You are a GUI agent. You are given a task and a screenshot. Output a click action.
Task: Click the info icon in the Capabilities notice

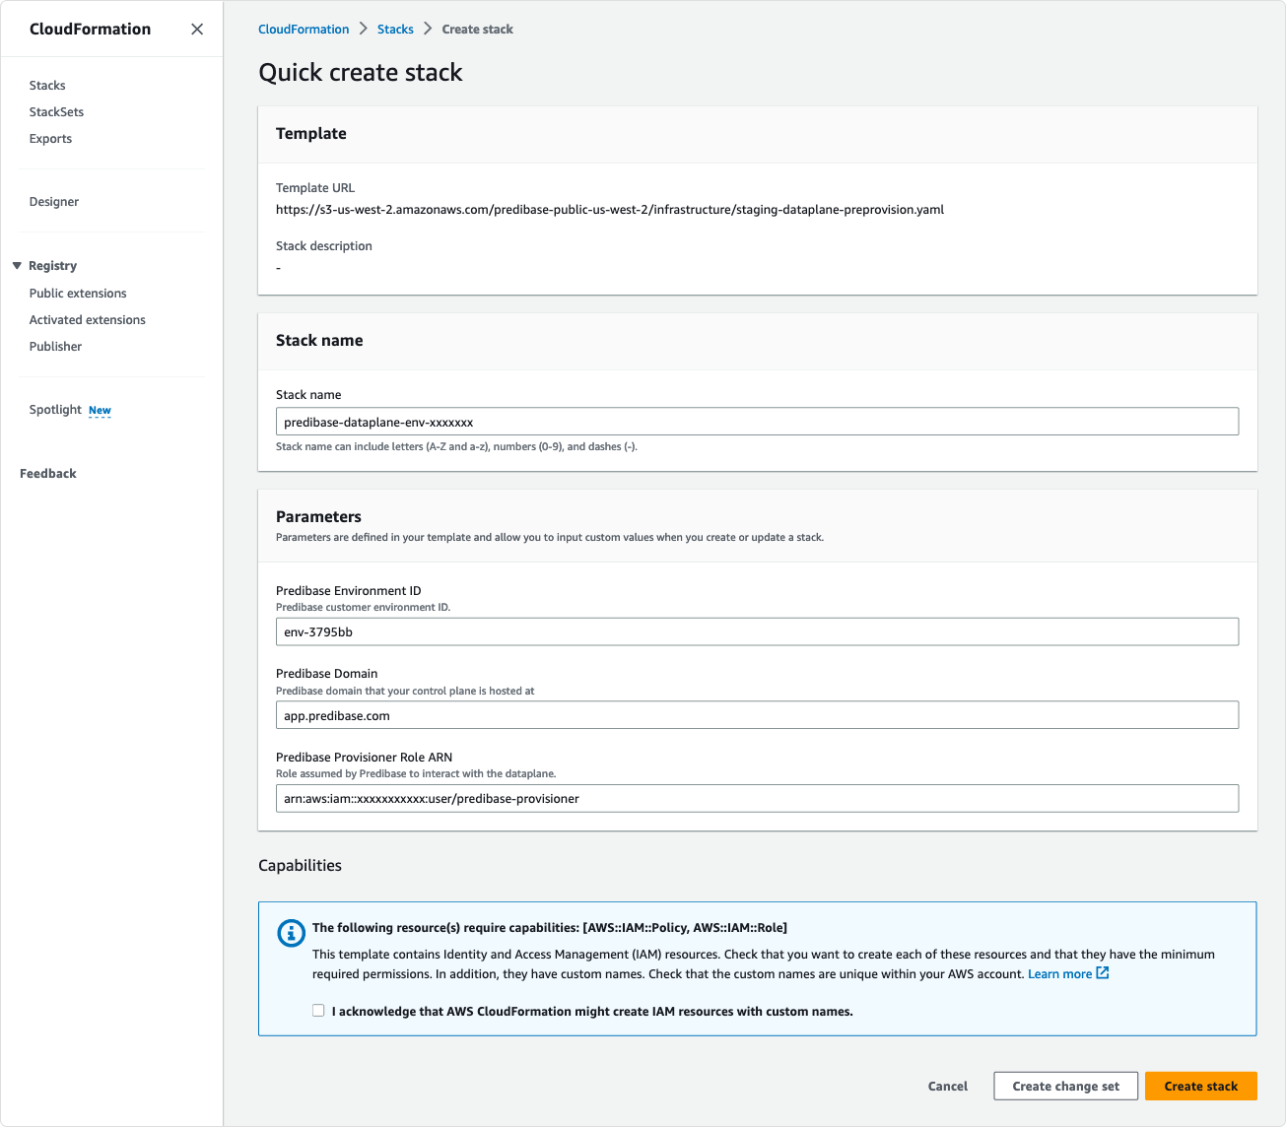pos(291,933)
